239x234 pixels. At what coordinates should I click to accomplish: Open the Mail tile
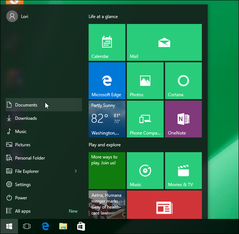click(x=164, y=42)
